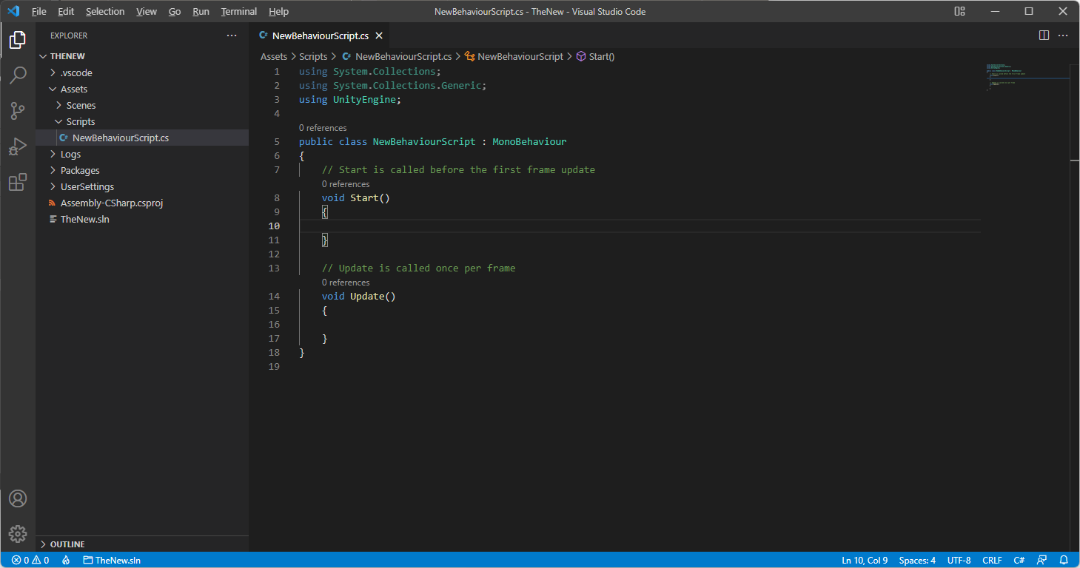Click the Start() method icon in breadcrumbs
Screen dimensions: 1080x568
[581, 56]
